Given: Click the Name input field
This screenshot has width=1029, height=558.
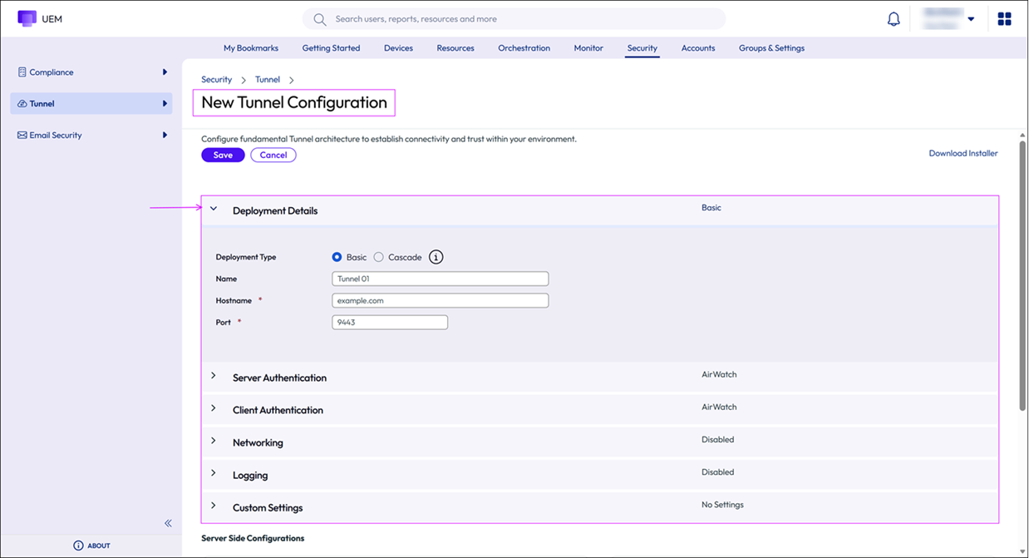Looking at the screenshot, I should [440, 279].
